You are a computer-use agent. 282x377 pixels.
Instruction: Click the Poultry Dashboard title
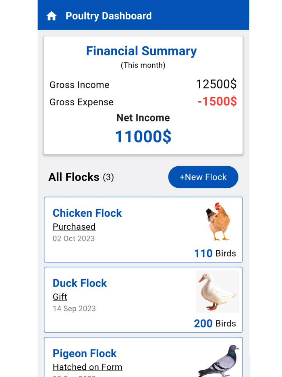[x=108, y=16]
